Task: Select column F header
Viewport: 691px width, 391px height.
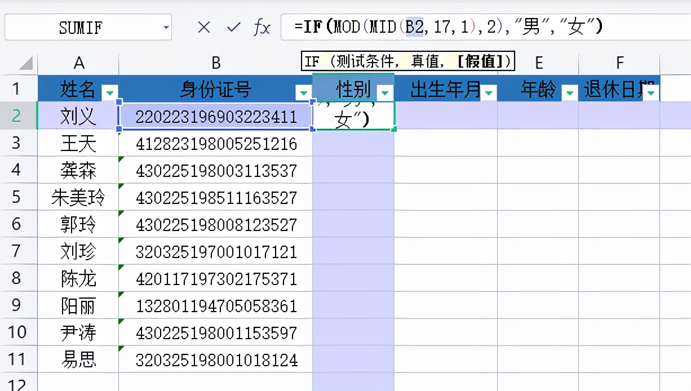Action: click(x=619, y=63)
